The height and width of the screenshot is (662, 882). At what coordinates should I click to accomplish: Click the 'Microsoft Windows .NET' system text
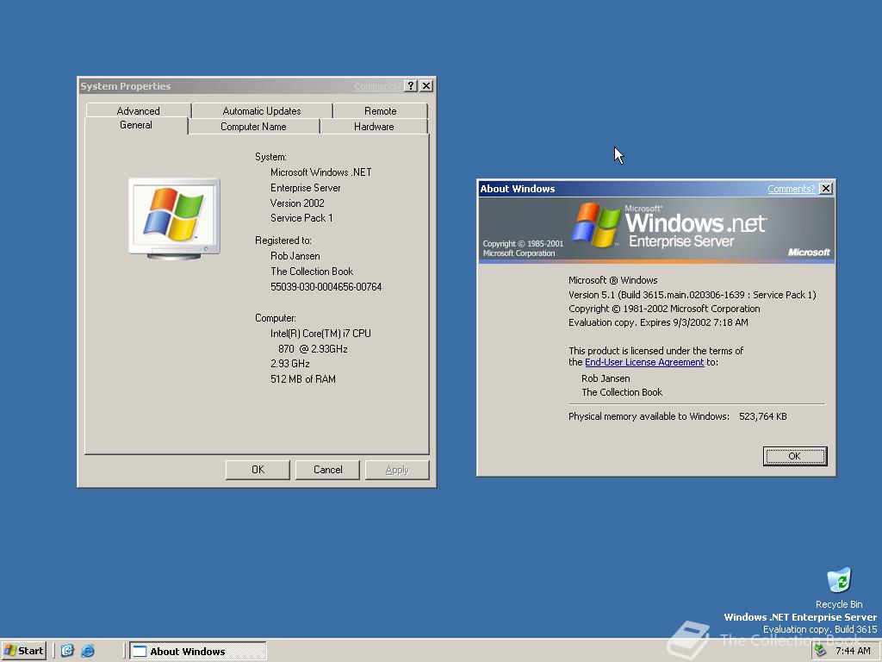(x=320, y=172)
